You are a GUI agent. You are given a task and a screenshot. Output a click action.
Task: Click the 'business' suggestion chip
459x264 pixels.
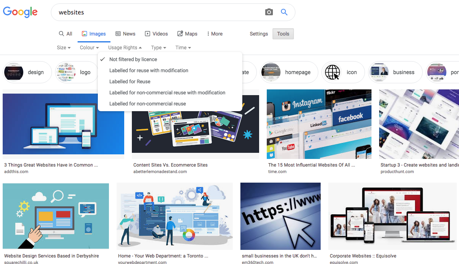(395, 72)
